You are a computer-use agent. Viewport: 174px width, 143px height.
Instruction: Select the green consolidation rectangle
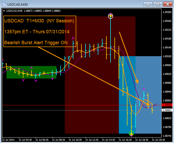31,72
